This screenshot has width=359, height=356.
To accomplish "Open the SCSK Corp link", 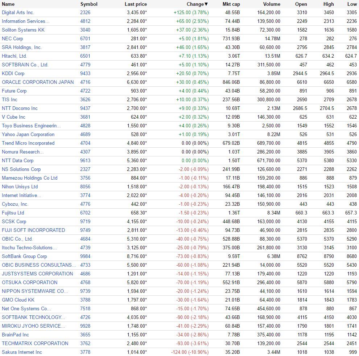I will (14, 221).
